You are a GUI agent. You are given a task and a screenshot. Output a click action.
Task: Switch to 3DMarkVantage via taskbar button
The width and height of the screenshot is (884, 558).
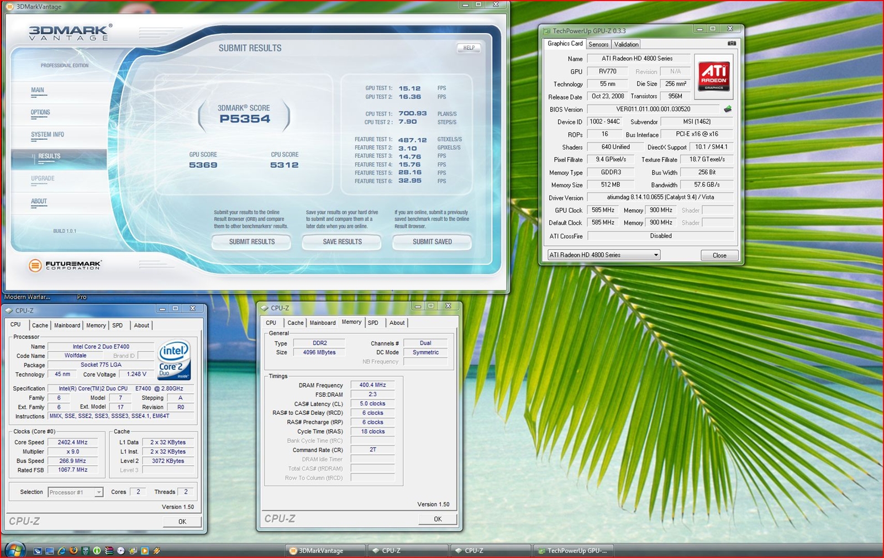click(324, 551)
